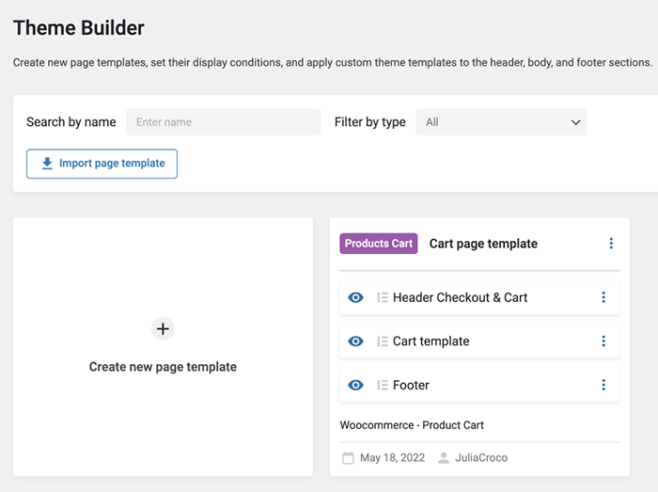Click list icon beside Footer
This screenshot has height=492, width=658.
click(x=383, y=385)
